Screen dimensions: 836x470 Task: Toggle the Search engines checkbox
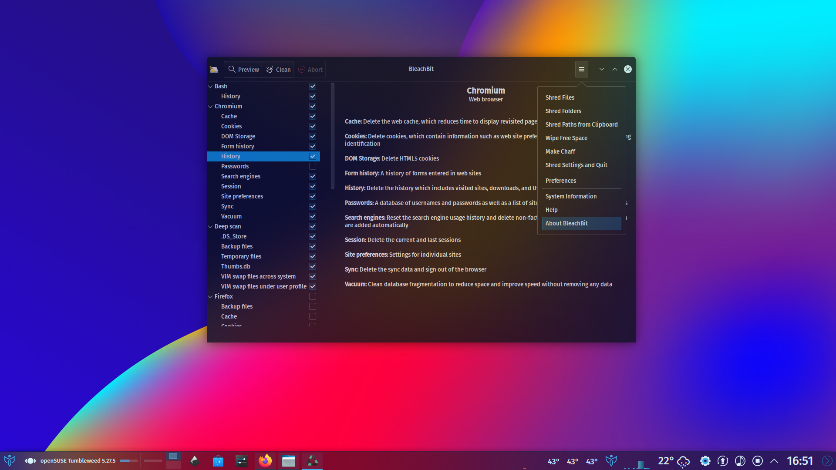coord(313,176)
